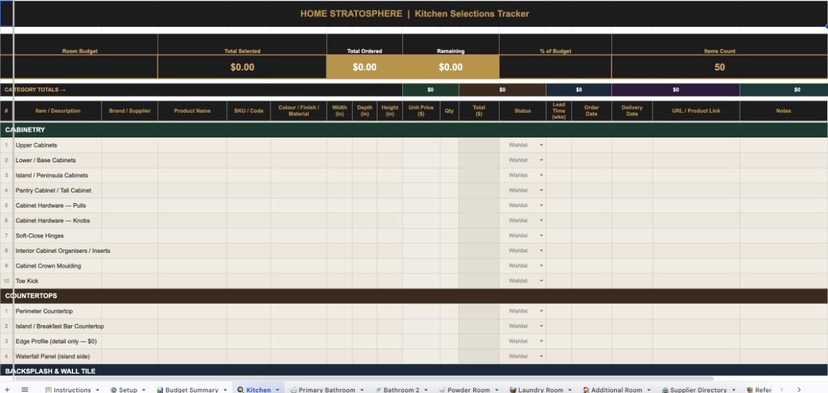Open the Primary Bathroom tab dropdown arrow

[x=362, y=390]
